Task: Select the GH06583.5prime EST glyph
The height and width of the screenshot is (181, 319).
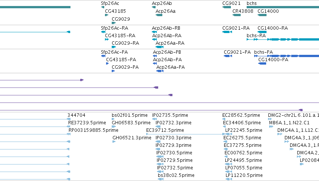Action: (x=114, y=127)
